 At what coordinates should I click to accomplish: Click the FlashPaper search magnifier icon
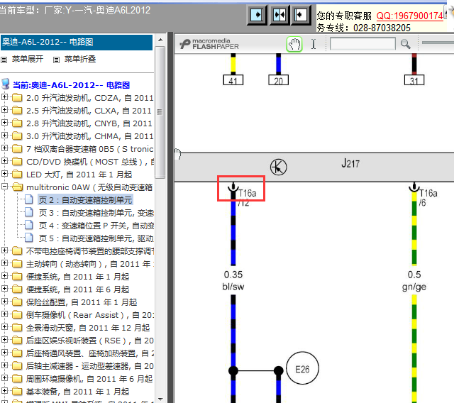click(x=405, y=44)
